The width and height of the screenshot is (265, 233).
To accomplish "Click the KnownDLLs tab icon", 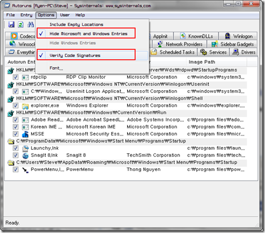I will [x=183, y=36].
